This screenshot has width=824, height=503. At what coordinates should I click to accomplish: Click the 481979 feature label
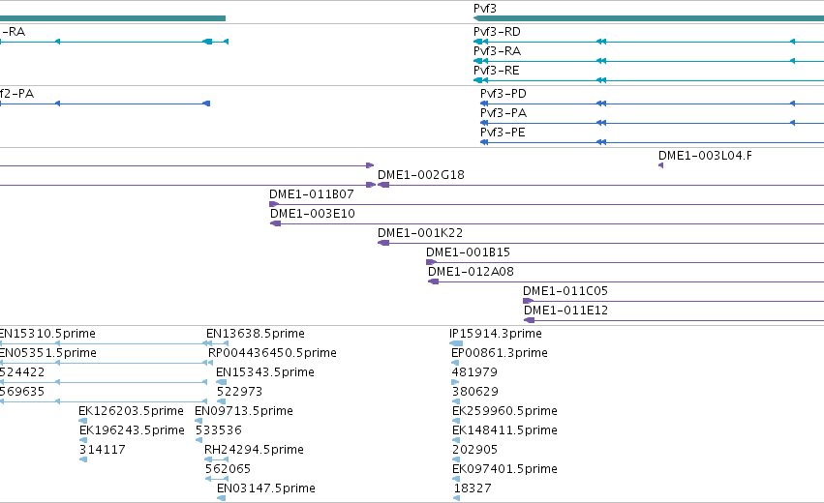[x=474, y=372]
